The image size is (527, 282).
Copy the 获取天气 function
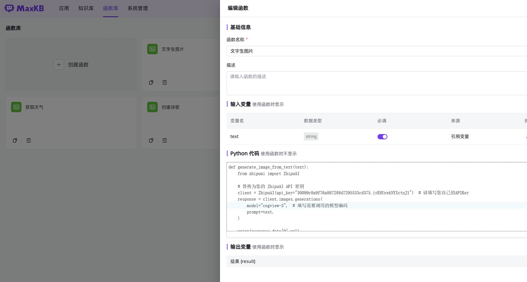pos(15,140)
